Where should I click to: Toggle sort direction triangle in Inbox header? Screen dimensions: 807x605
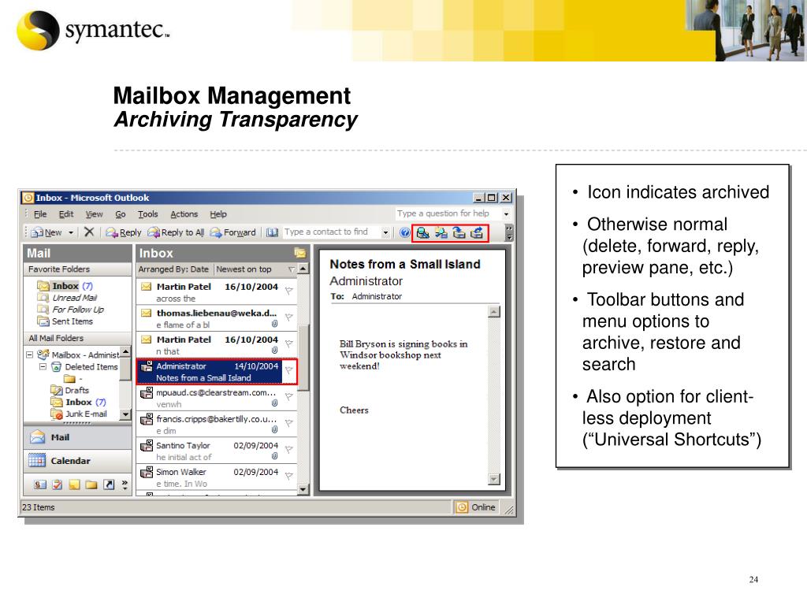(292, 269)
